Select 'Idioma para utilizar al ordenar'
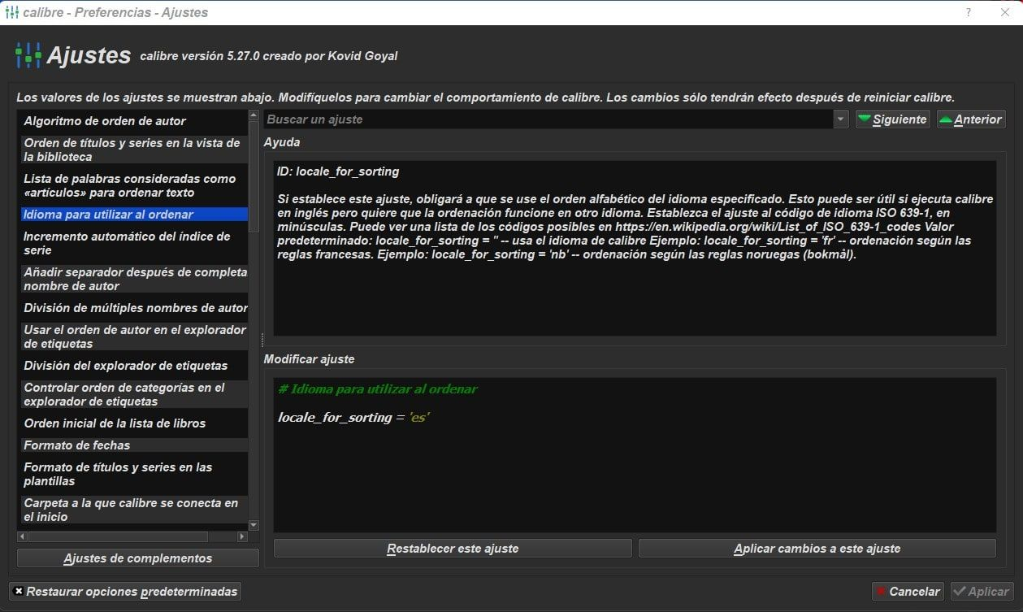The image size is (1023, 612). point(134,215)
